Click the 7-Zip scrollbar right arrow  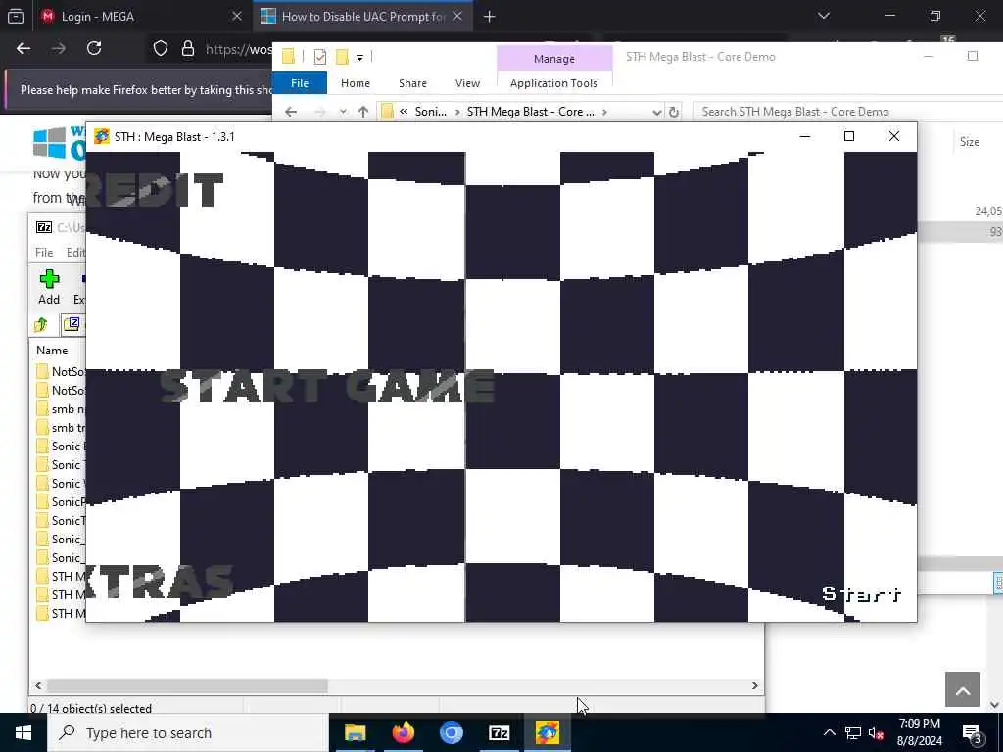(x=755, y=685)
